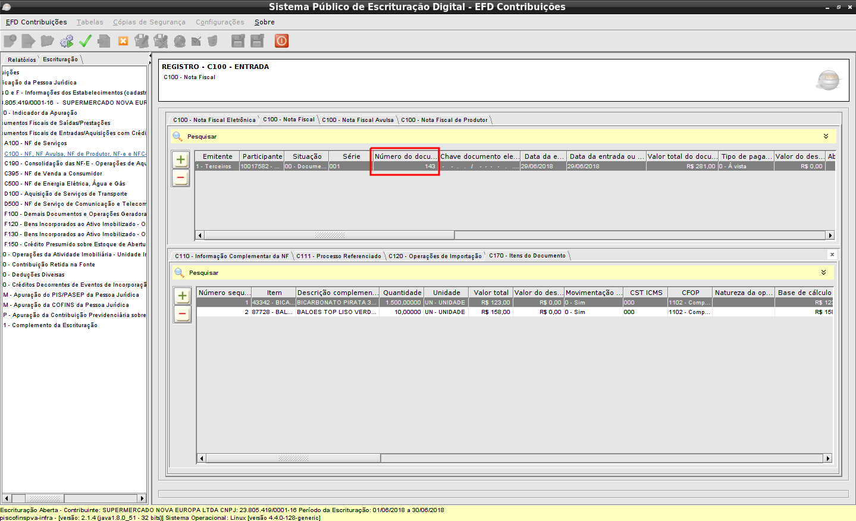Select the BALOES TOP LISO row

[336, 312]
